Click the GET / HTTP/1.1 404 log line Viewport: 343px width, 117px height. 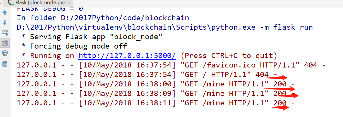point(147,74)
